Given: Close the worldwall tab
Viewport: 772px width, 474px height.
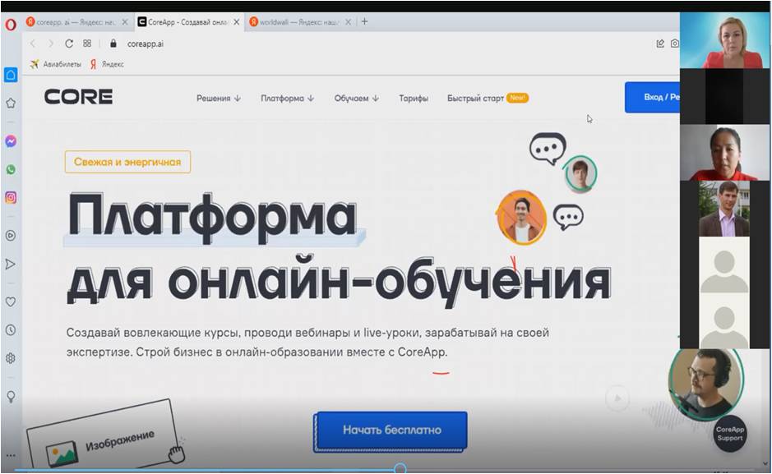Looking at the screenshot, I should pos(348,22).
